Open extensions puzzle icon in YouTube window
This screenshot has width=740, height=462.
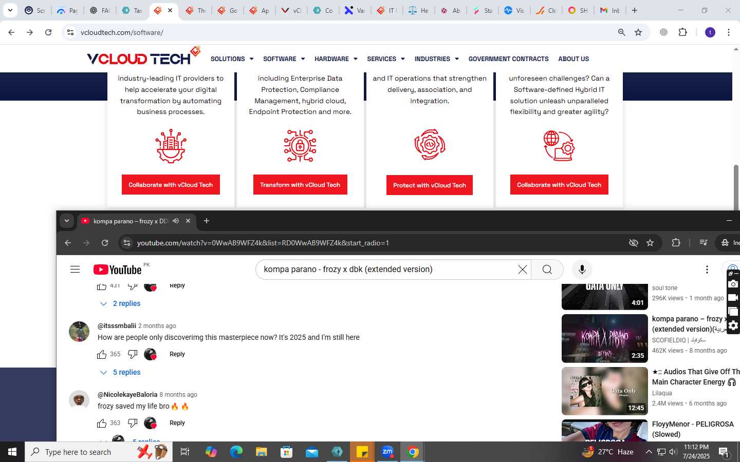(x=676, y=243)
